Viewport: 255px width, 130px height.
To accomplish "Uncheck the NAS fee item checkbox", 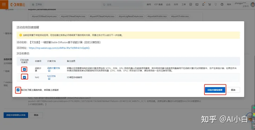I will pyautogui.click(x=24, y=77).
